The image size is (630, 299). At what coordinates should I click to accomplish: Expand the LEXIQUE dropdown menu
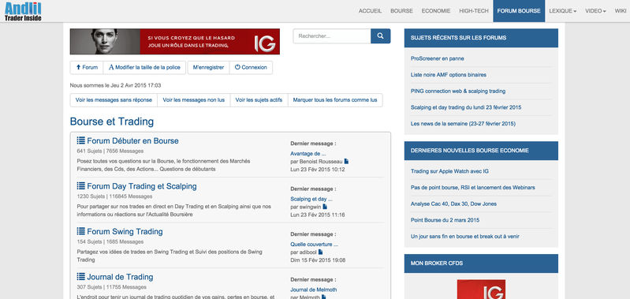pyautogui.click(x=562, y=11)
